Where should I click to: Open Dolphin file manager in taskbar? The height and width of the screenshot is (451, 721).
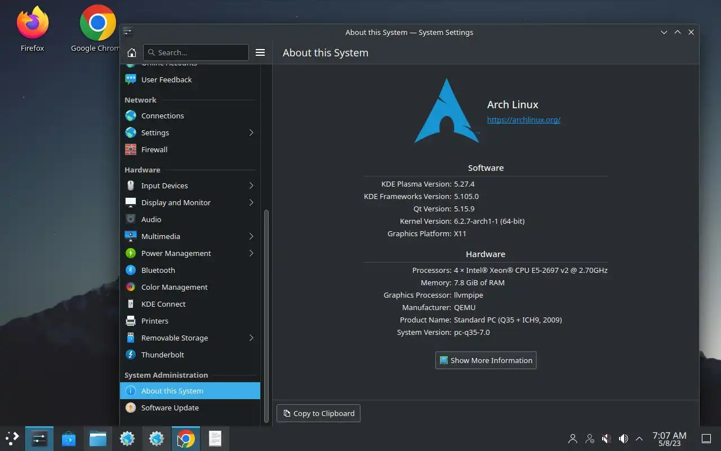98,438
